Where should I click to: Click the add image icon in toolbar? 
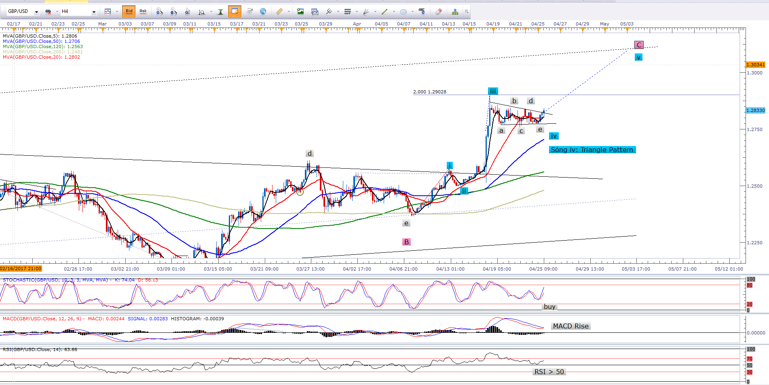(x=300, y=12)
